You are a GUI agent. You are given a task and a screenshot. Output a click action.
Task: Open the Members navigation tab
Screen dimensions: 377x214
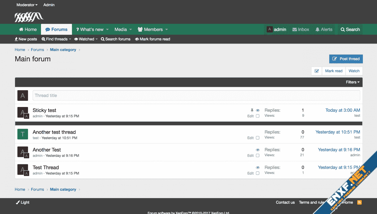[150, 29]
